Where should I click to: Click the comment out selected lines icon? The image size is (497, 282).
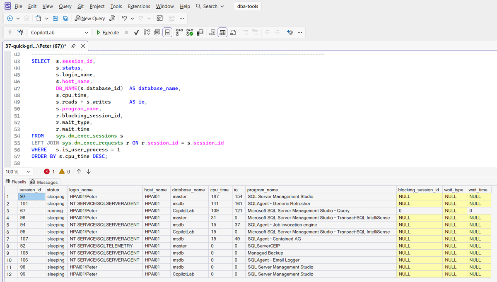point(245,32)
